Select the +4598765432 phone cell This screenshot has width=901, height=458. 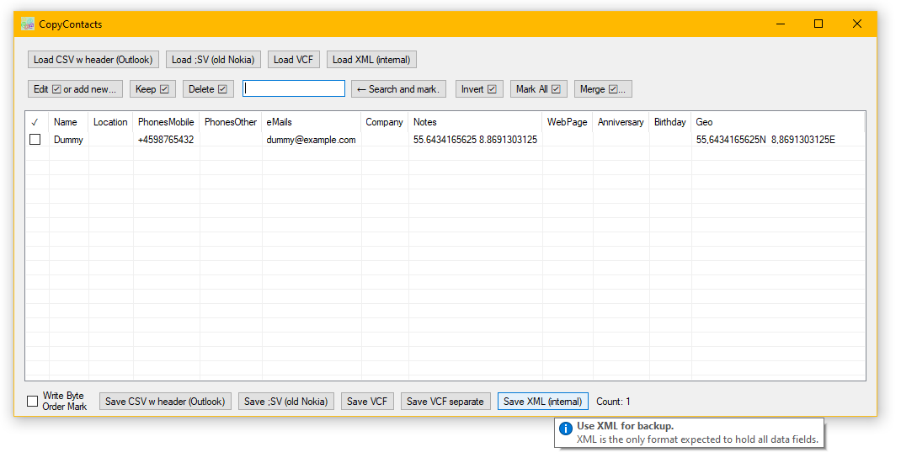tap(166, 140)
